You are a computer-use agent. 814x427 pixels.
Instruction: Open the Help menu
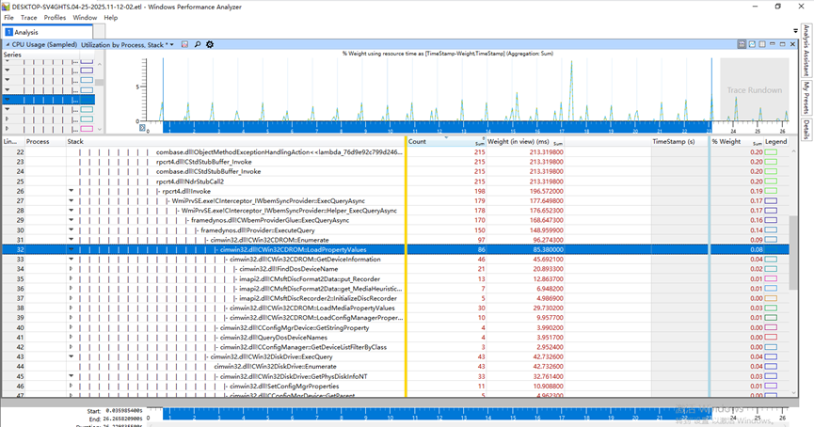pyautogui.click(x=111, y=18)
